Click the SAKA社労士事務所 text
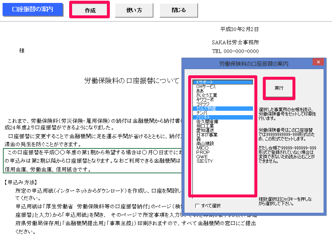This screenshot has height=238, width=332. point(235,42)
